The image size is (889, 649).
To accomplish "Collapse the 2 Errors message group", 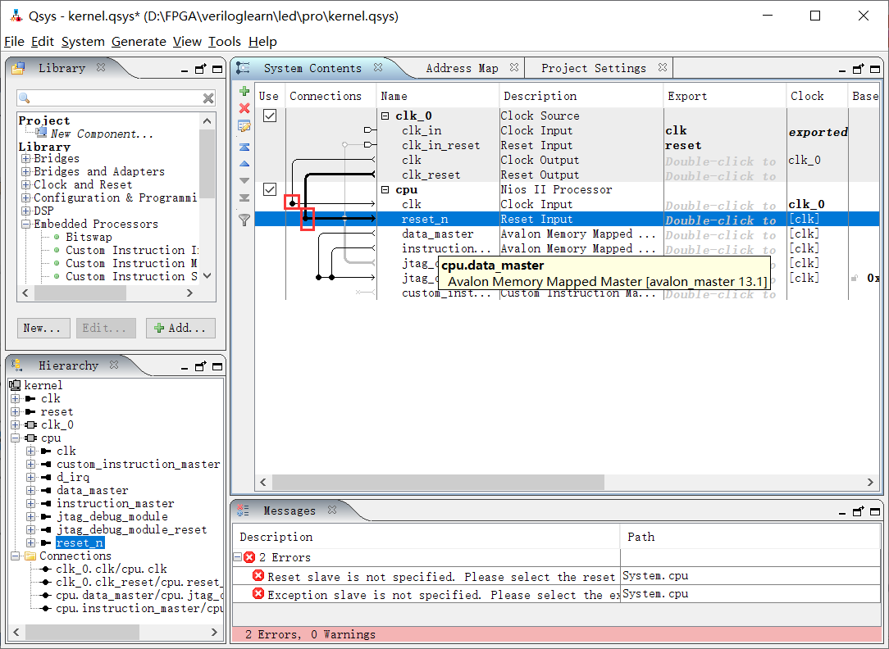I will [x=238, y=557].
